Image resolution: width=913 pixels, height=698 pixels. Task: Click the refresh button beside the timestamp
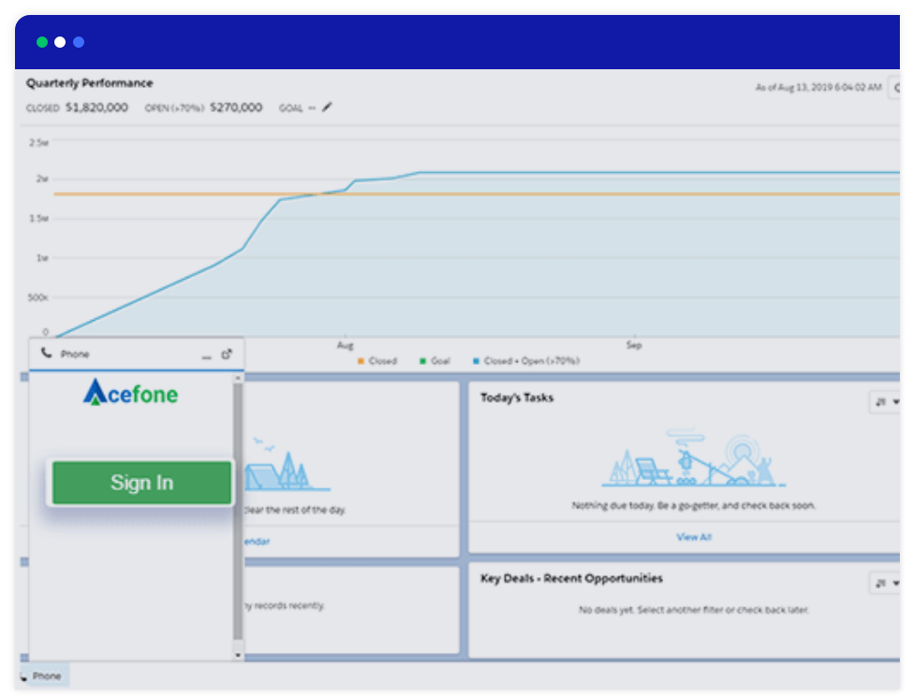click(894, 87)
